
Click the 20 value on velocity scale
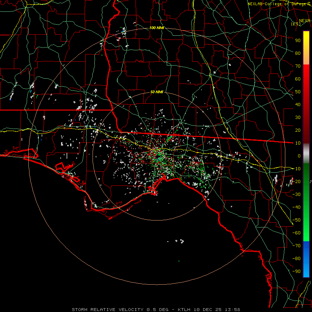pos(298,130)
